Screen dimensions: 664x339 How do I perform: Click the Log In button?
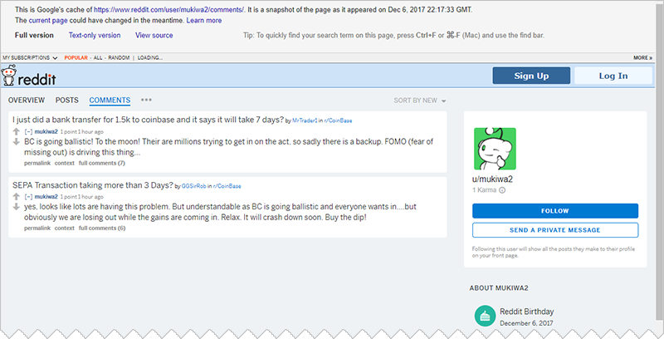click(613, 76)
